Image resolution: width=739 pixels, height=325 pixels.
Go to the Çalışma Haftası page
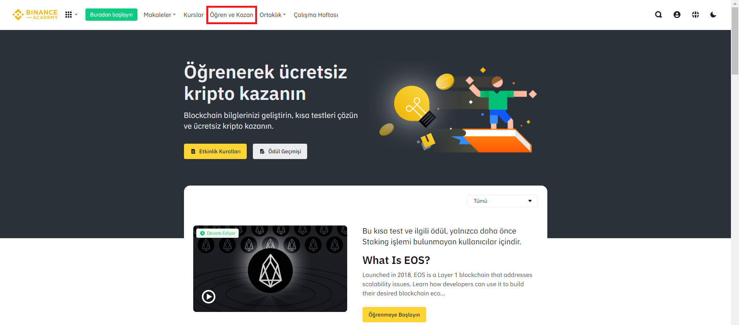[x=316, y=15]
